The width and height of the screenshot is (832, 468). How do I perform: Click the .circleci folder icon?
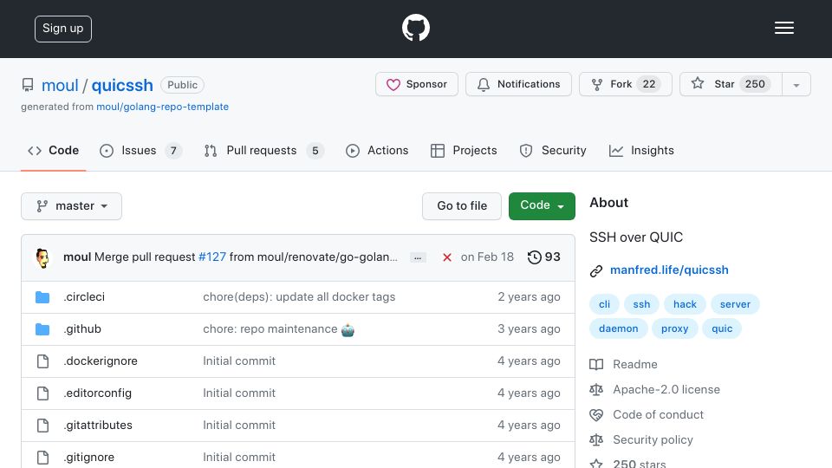tap(42, 297)
